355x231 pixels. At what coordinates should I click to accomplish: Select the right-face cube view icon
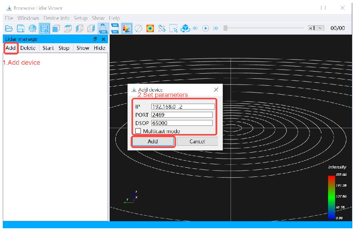(91, 28)
